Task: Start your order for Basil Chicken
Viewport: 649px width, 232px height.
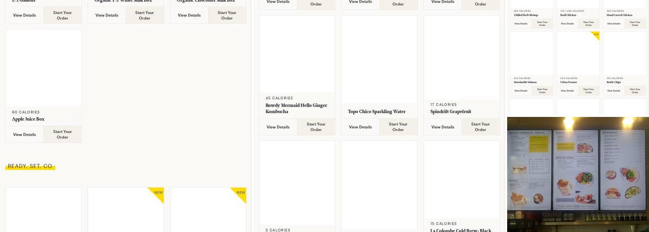Action: (589, 24)
